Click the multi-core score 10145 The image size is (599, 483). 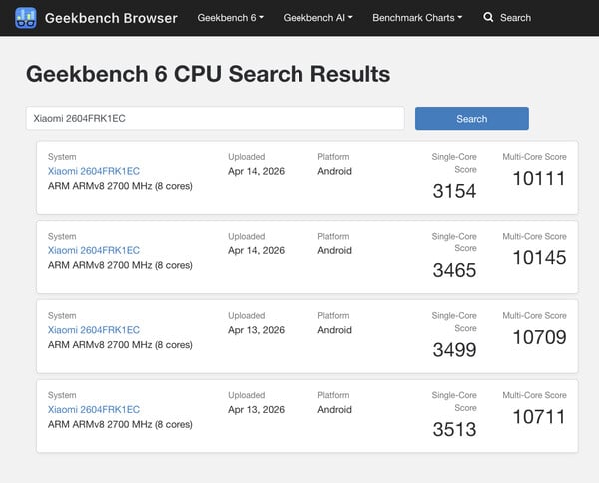538,258
